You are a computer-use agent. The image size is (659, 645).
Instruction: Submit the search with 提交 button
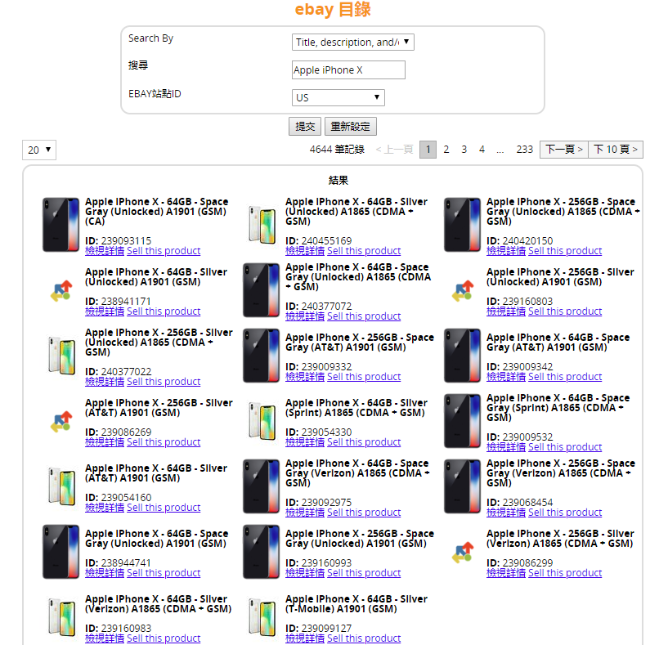[305, 127]
